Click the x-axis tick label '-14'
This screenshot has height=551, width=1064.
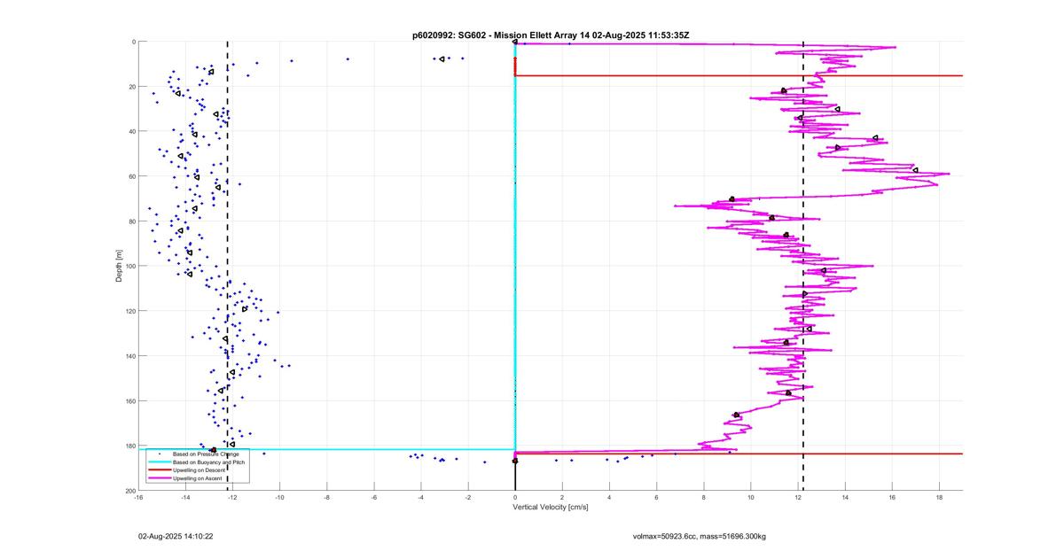[x=185, y=497]
